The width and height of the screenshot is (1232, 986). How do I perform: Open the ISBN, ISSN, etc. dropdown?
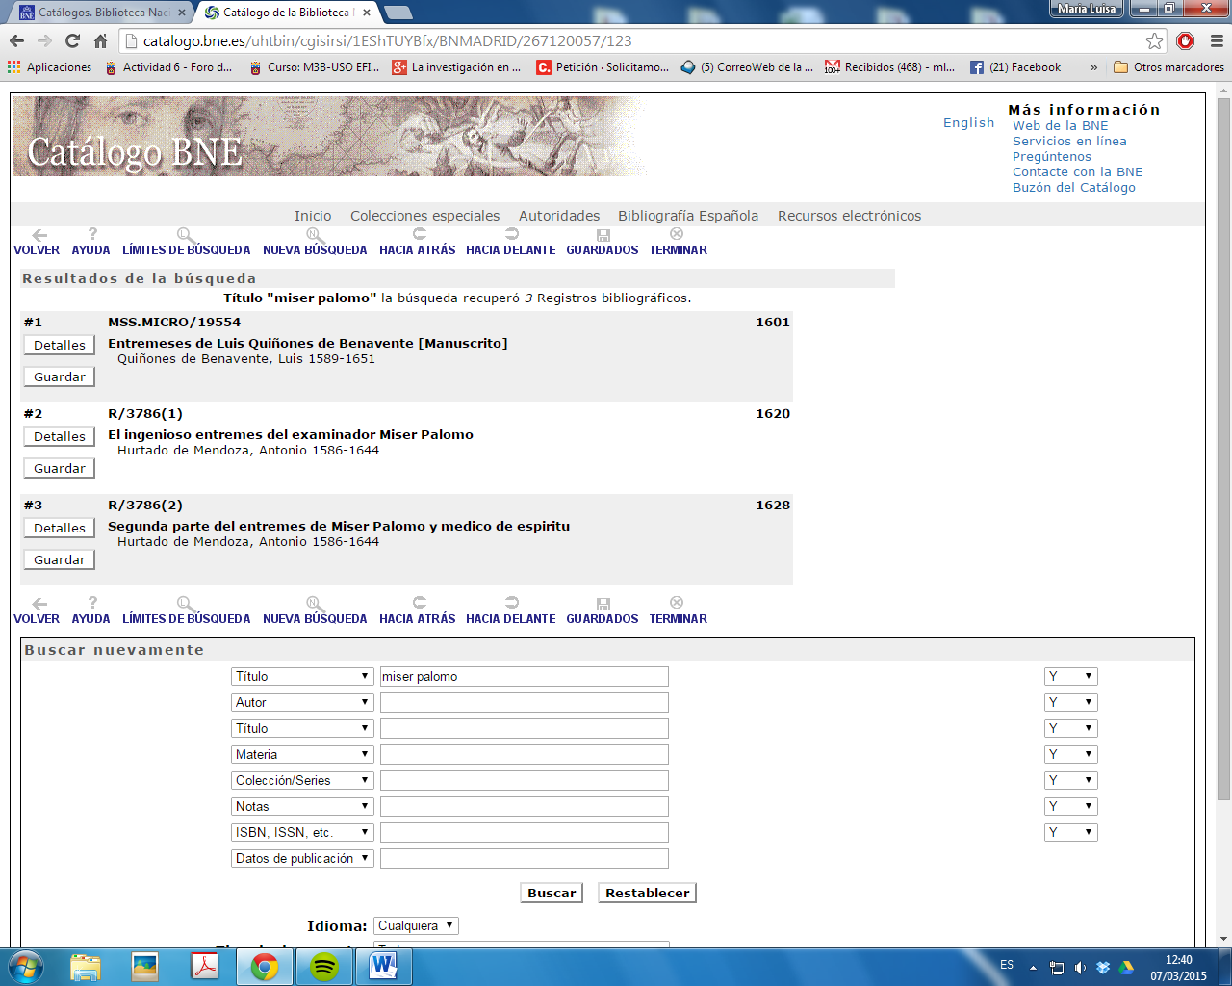pos(302,832)
